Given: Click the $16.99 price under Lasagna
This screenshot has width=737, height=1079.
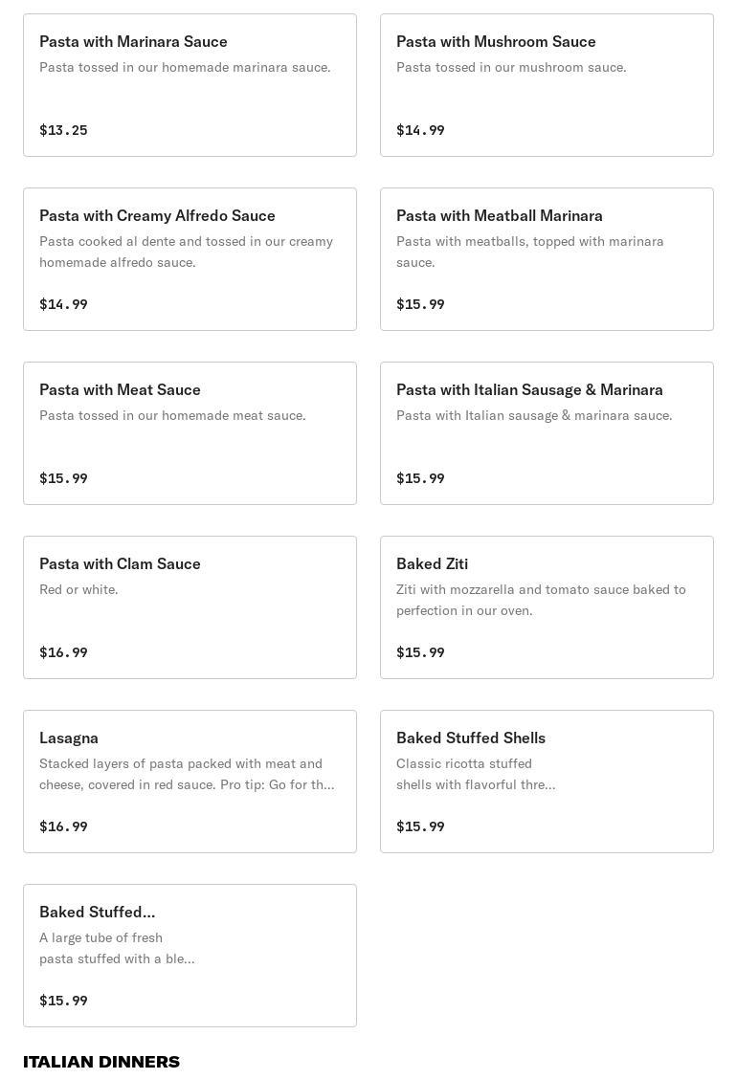Looking at the screenshot, I should (x=63, y=826).
